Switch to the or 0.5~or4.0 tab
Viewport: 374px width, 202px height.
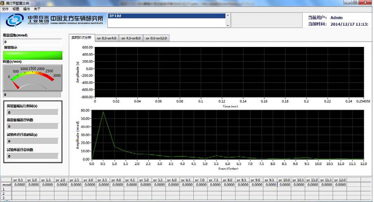pyautogui.click(x=107, y=38)
